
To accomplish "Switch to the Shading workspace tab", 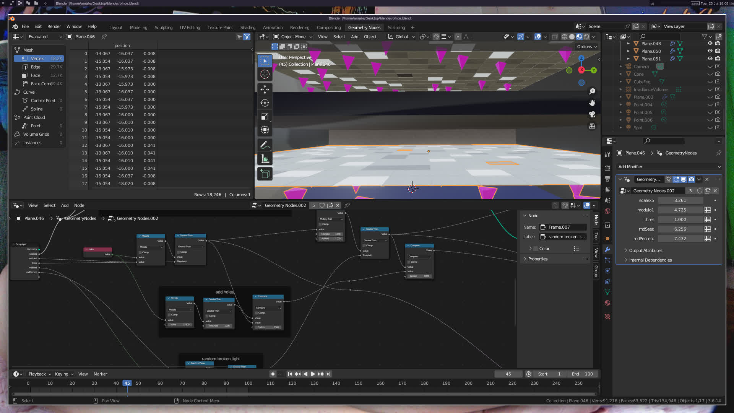I will (248, 28).
